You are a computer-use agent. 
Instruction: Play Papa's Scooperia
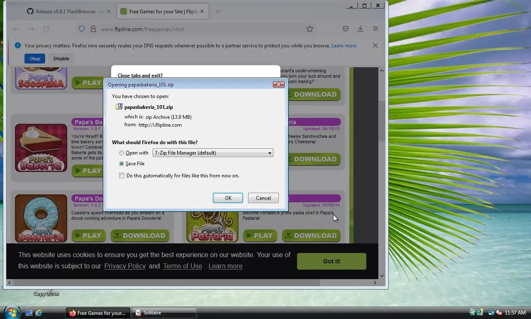coord(87,83)
